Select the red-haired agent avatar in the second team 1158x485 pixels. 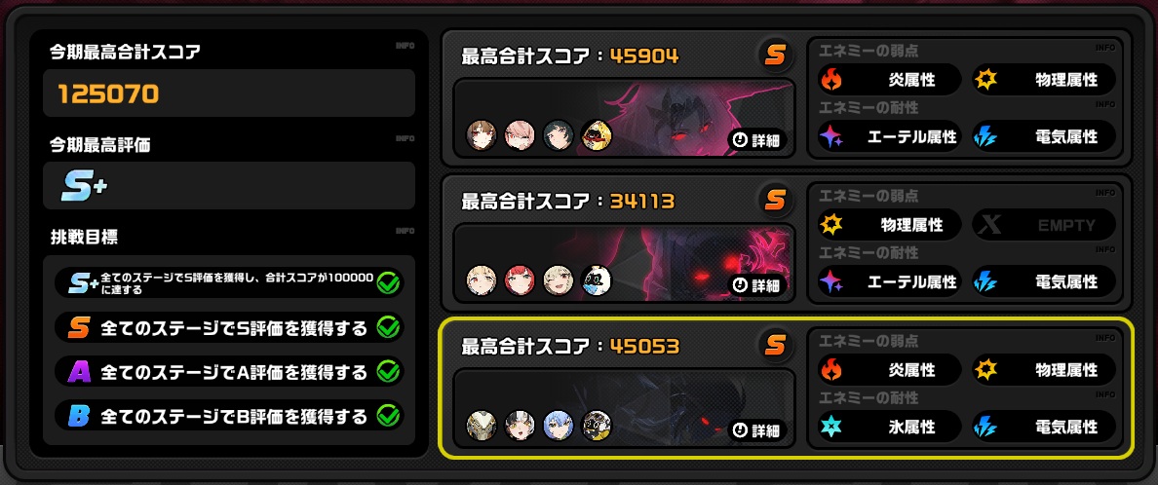[520, 280]
